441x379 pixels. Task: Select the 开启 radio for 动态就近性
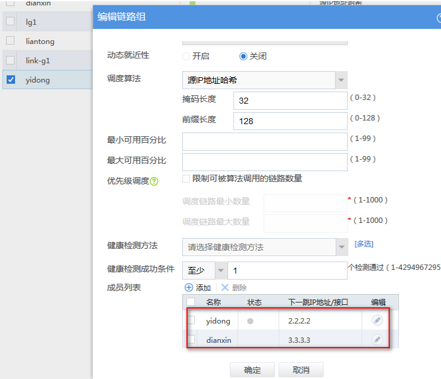[186, 56]
